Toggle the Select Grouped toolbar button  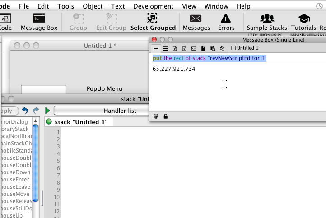click(153, 22)
